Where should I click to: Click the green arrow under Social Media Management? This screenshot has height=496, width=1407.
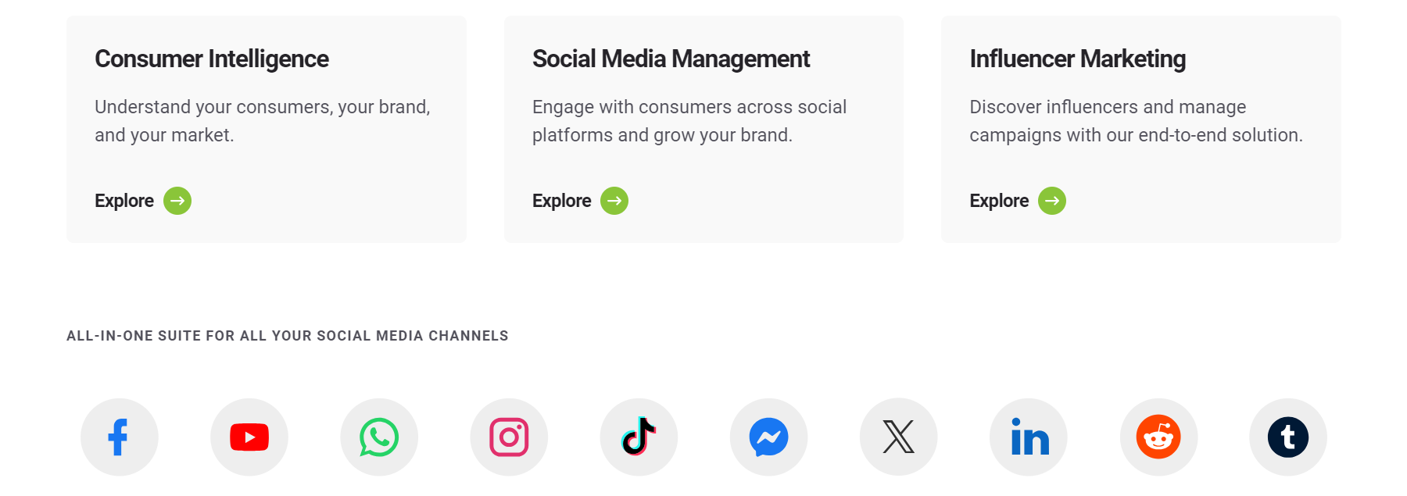[x=614, y=201]
